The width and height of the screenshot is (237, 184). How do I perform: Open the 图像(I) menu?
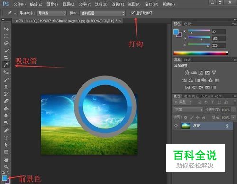52,4
